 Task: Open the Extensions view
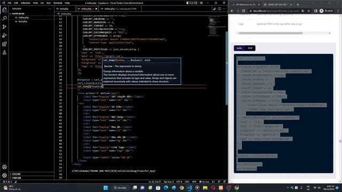4,44
